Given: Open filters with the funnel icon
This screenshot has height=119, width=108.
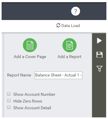Looking at the screenshot, I should [99, 68].
